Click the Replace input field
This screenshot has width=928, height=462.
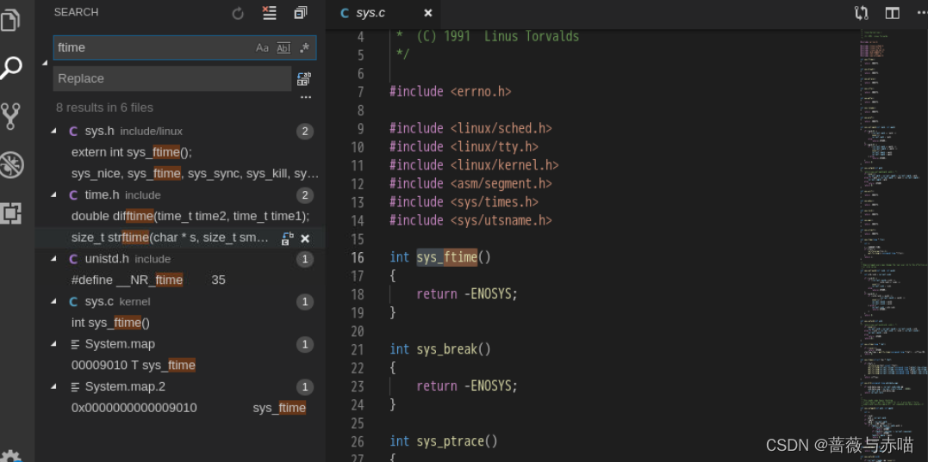pyautogui.click(x=172, y=78)
